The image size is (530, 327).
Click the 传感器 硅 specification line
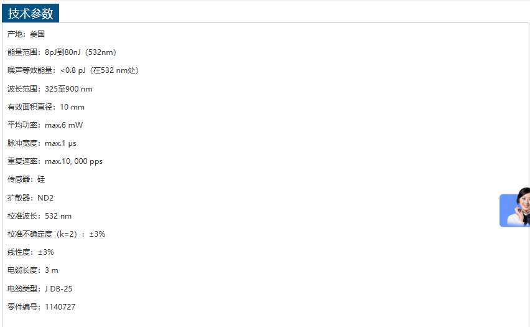tap(26, 179)
